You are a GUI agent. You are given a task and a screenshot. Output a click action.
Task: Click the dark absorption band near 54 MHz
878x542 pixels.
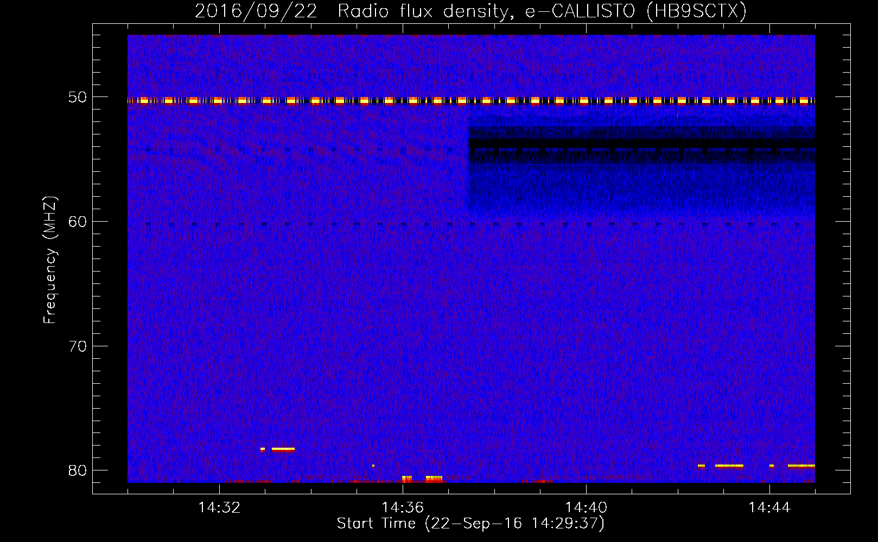(x=642, y=145)
